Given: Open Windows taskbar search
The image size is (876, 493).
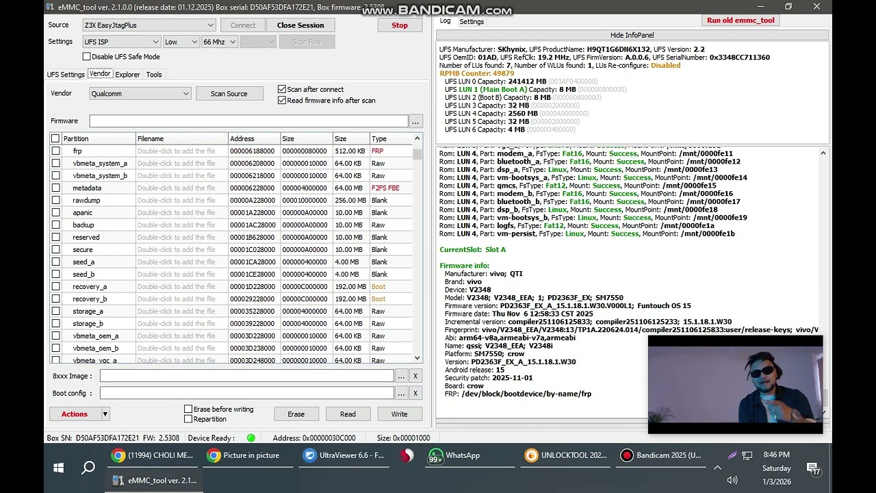Looking at the screenshot, I should [x=88, y=468].
